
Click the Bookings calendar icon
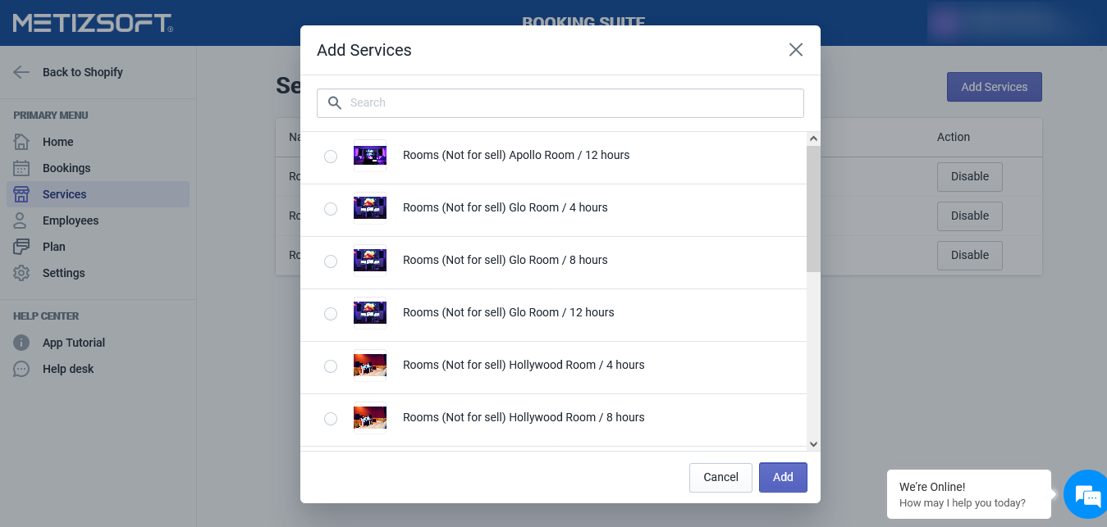[x=22, y=168]
